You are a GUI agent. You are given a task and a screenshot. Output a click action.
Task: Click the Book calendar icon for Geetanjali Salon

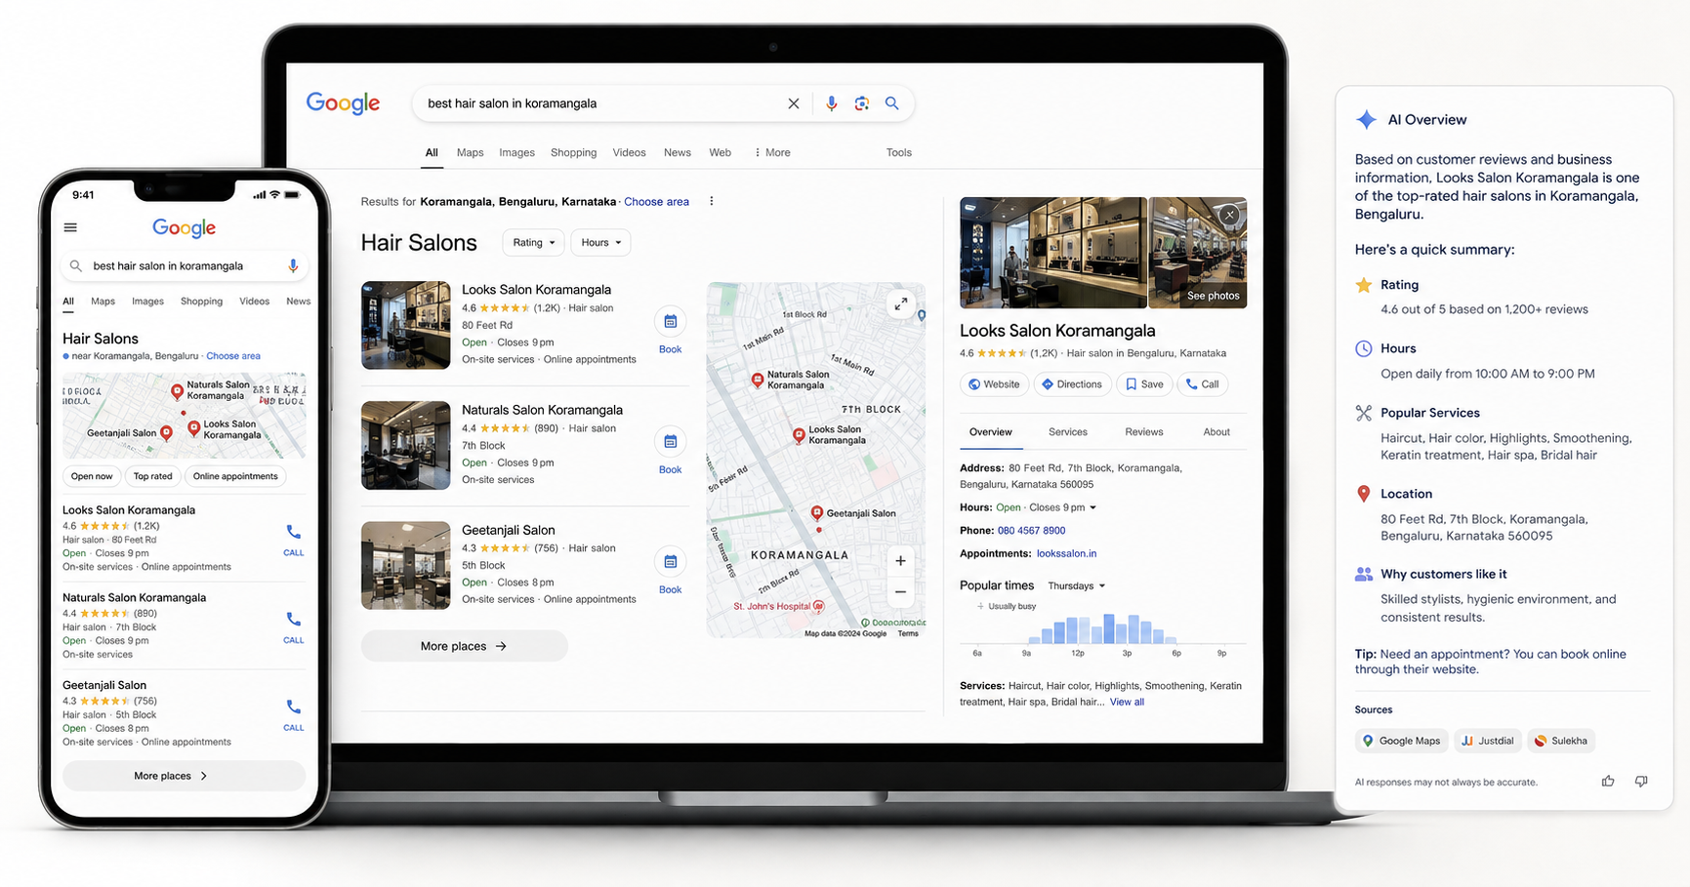(671, 562)
